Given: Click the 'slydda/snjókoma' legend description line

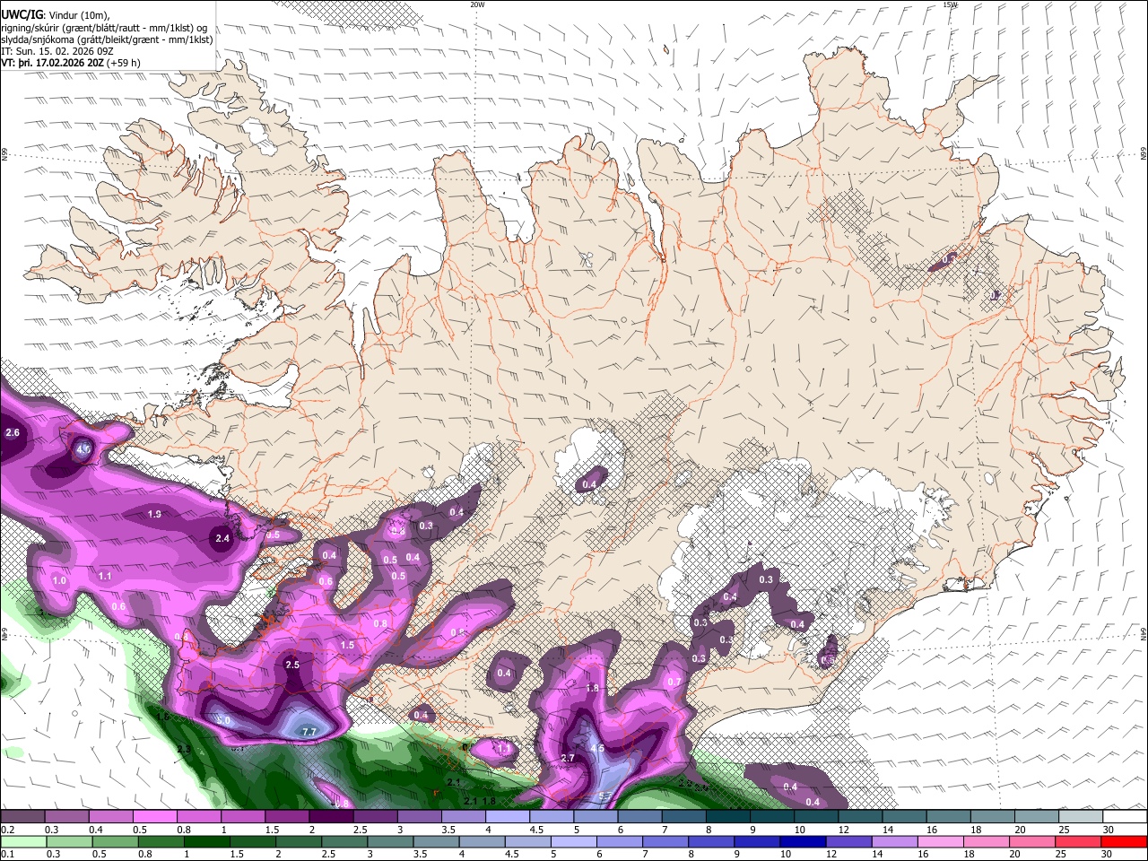Looking at the screenshot, I should coord(107,39).
